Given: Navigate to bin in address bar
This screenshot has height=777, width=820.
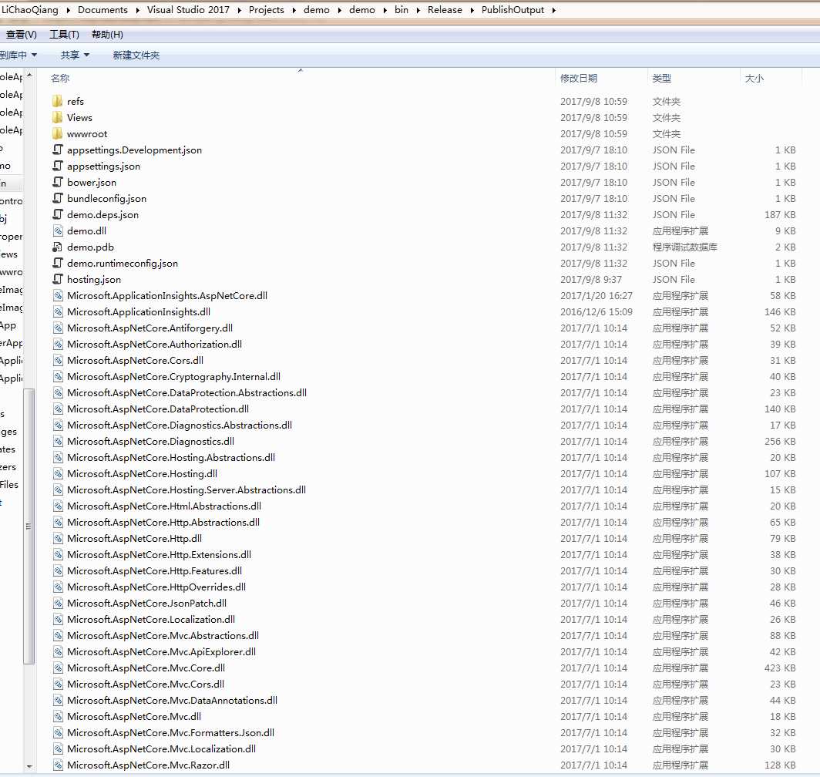Looking at the screenshot, I should [401, 10].
